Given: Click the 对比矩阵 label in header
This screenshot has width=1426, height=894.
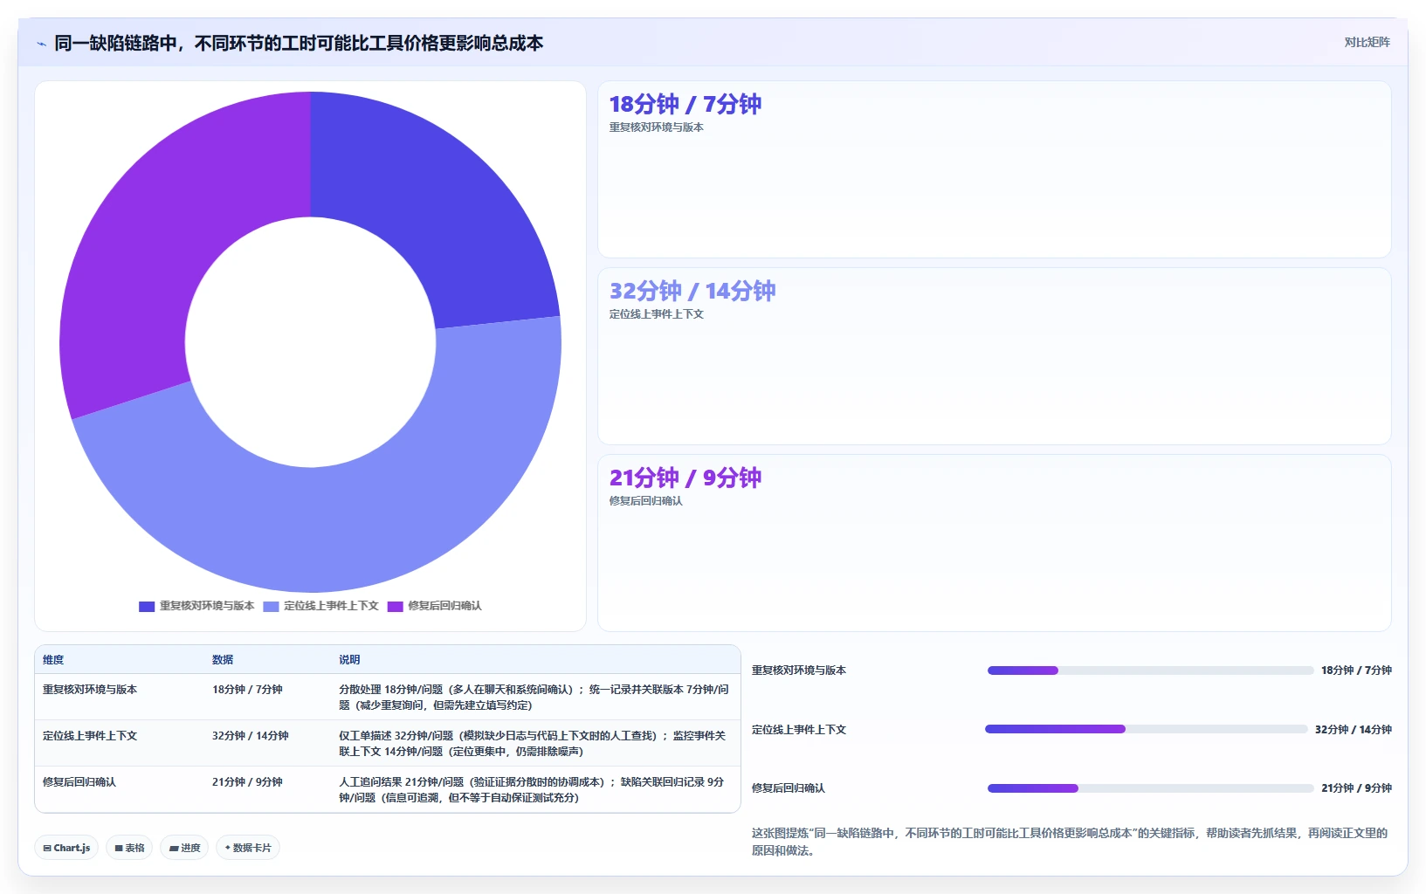Looking at the screenshot, I should [x=1367, y=42].
